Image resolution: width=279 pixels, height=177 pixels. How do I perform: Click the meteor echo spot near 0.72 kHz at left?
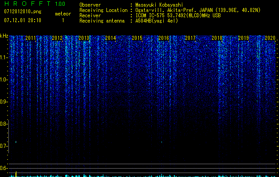click(x=16, y=142)
